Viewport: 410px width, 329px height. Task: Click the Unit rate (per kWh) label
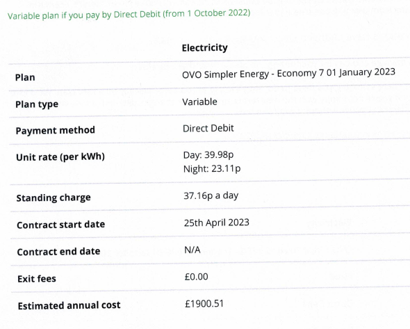pos(60,157)
